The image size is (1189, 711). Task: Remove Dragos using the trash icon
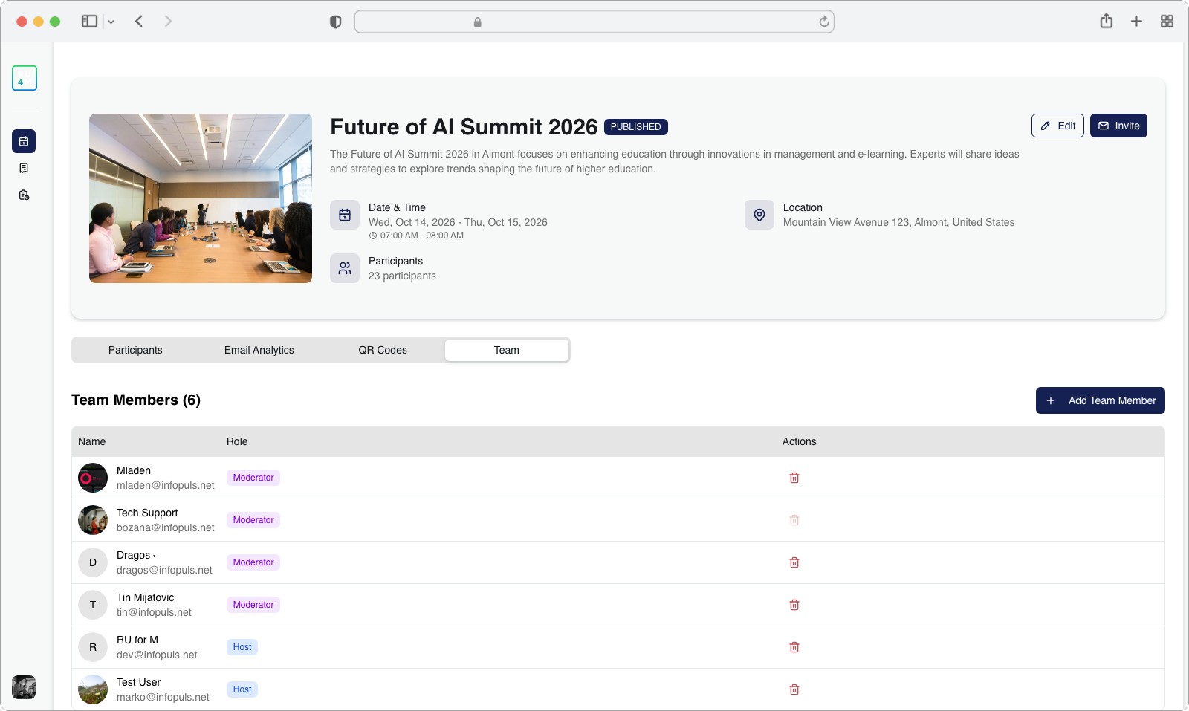coord(794,562)
